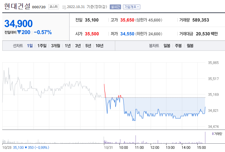The image size is (225, 152).
Task: Show the 10년 line chart
Action: pos(99,46)
